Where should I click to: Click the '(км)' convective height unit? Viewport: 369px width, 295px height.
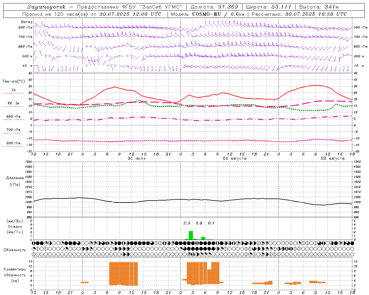[x=15, y=281]
